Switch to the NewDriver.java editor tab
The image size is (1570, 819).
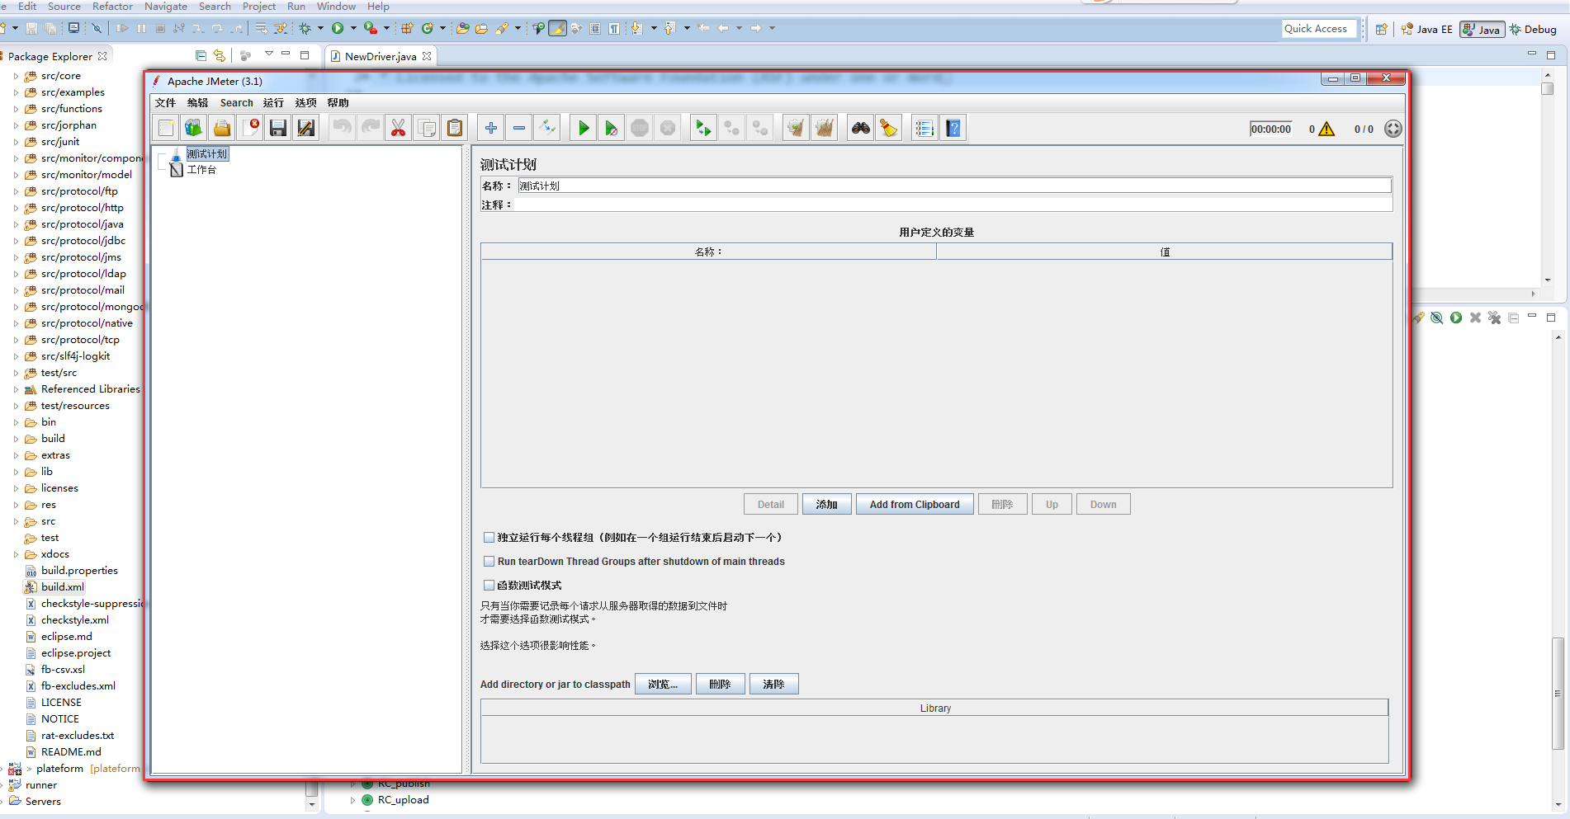pyautogui.click(x=381, y=56)
